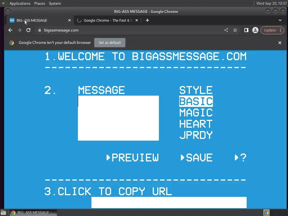The width and height of the screenshot is (288, 216).
Task: Choose the HEART style
Action: [196, 124]
